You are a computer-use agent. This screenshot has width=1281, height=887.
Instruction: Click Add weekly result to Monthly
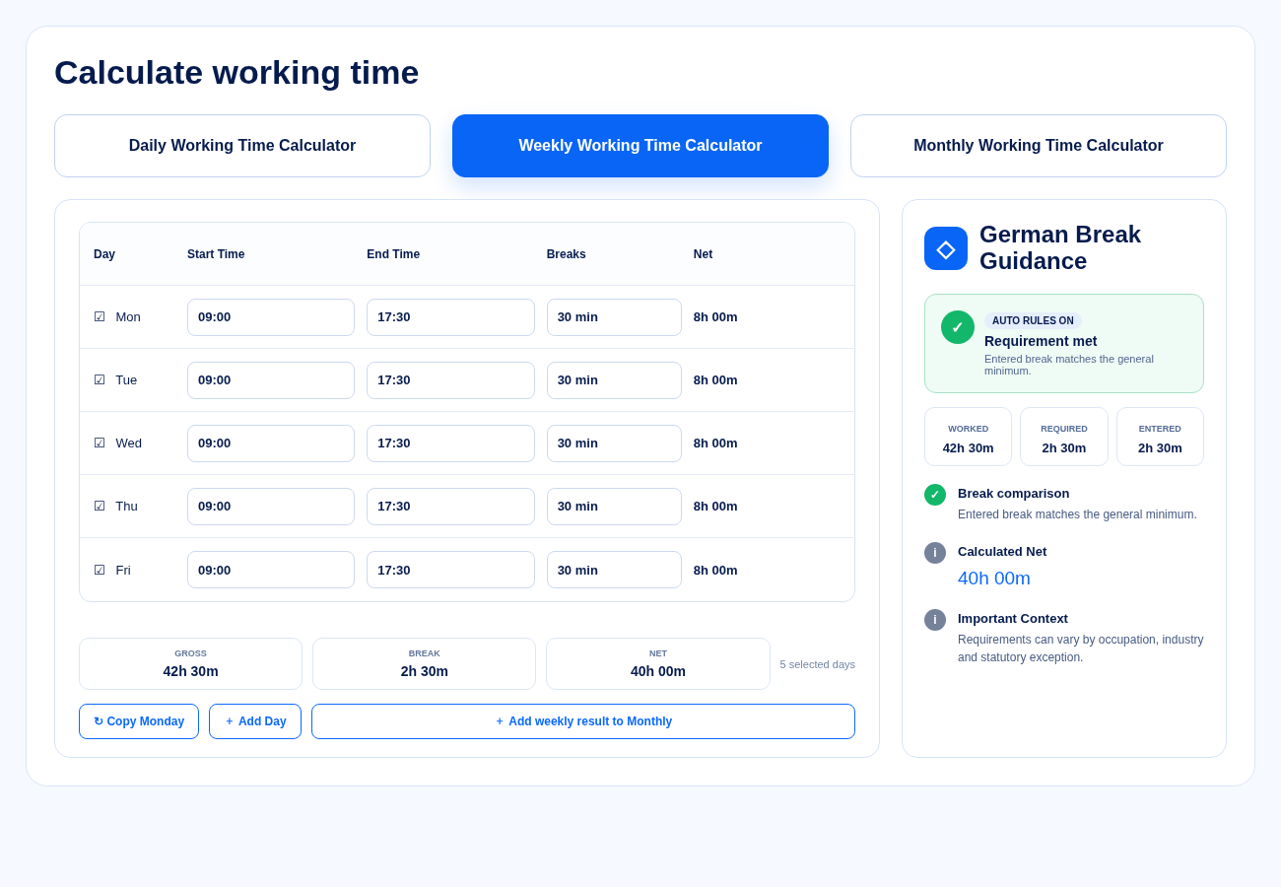click(x=583, y=721)
